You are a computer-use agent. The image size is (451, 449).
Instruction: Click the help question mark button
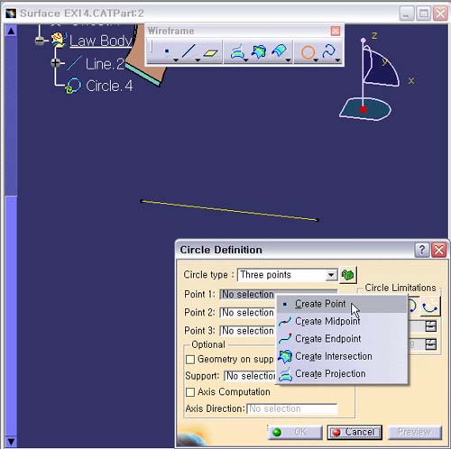[421, 250]
